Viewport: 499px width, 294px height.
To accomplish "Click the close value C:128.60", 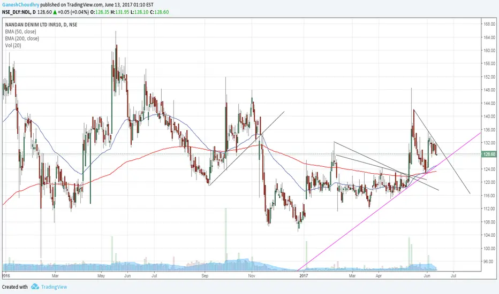I will pos(159,12).
